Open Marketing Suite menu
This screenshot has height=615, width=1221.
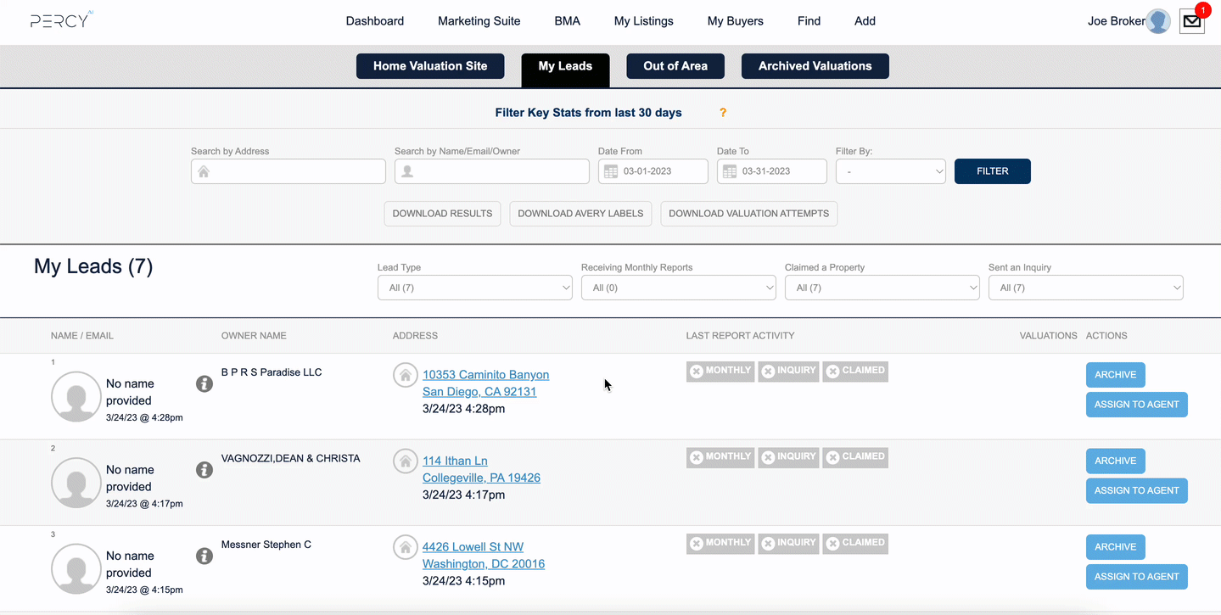[479, 21]
